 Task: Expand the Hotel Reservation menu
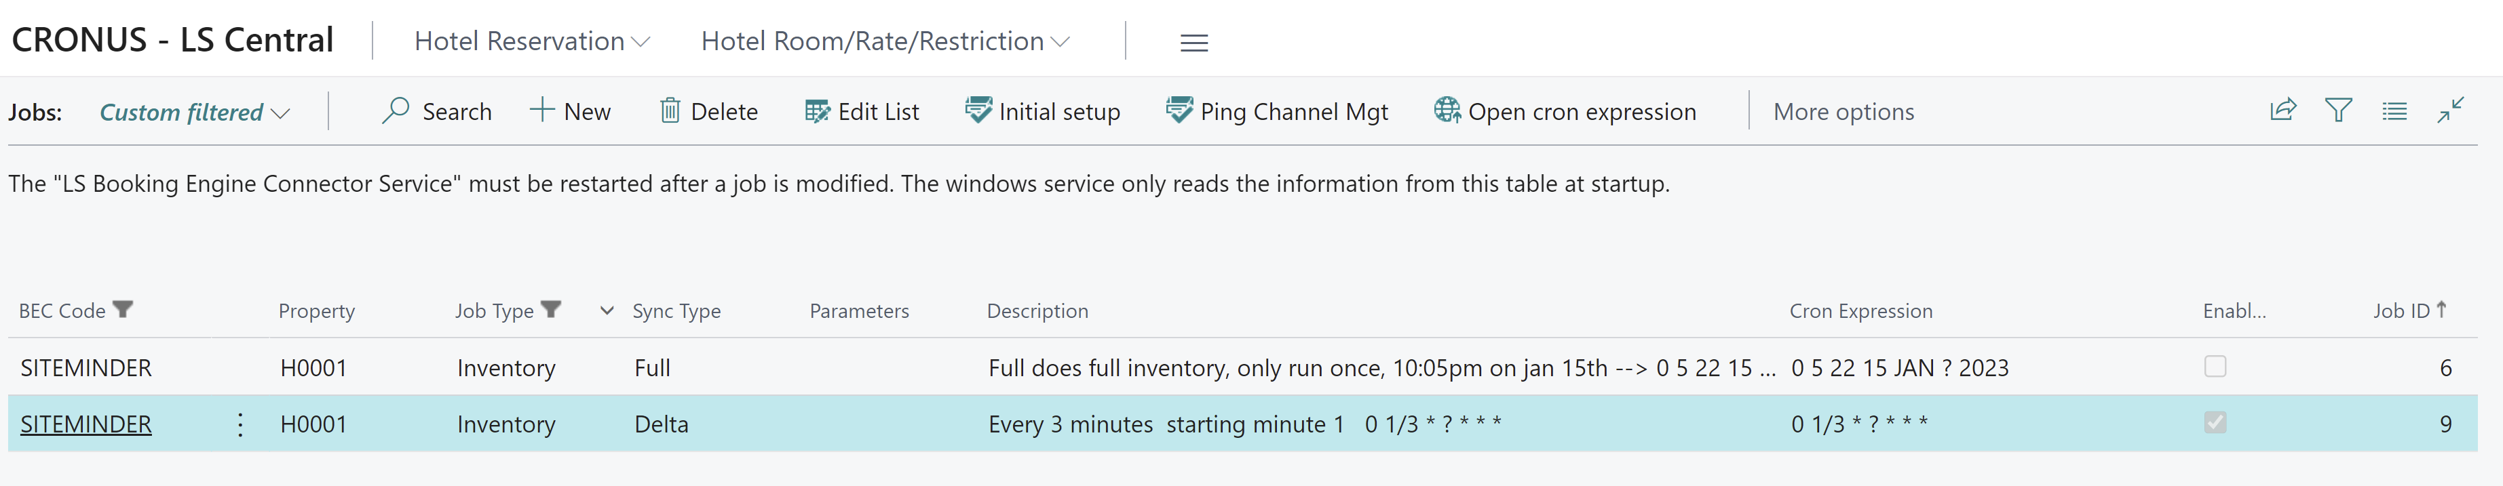point(531,41)
